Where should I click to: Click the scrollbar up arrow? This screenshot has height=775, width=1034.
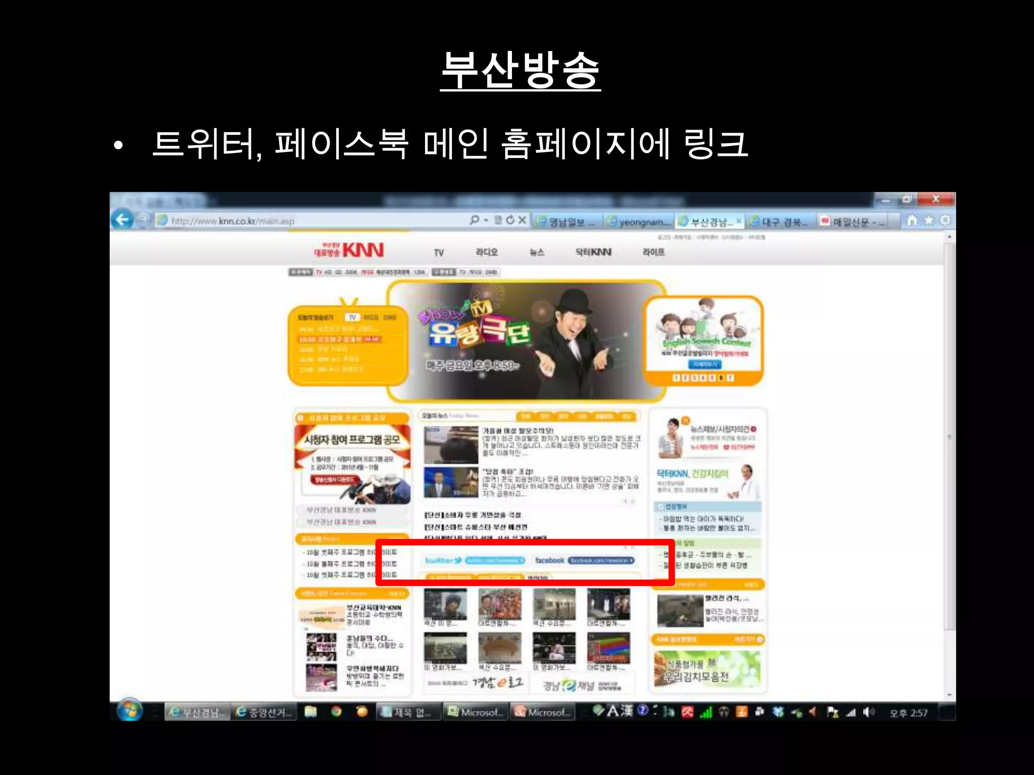tap(950, 236)
